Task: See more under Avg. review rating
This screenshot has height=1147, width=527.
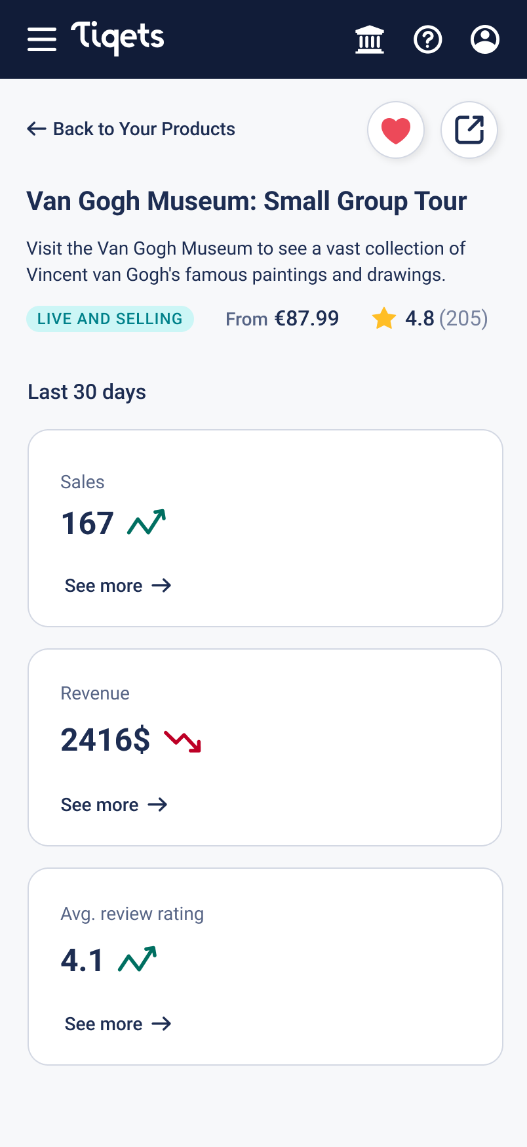Action: [x=118, y=1024]
